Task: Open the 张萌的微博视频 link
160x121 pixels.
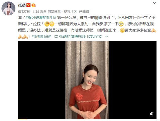Action: [72, 36]
